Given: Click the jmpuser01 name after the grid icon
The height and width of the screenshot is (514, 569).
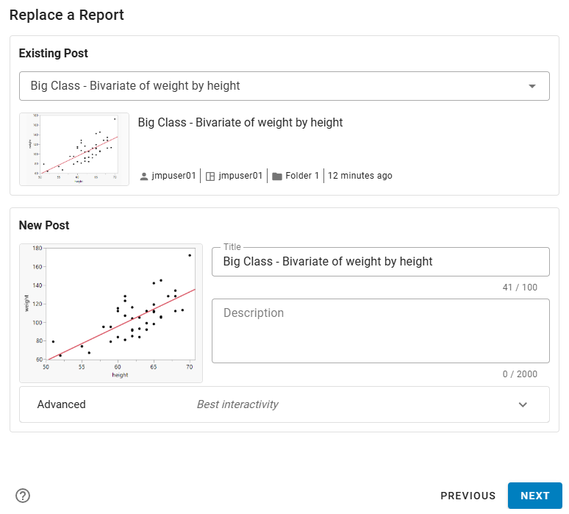Looking at the screenshot, I should [x=240, y=176].
